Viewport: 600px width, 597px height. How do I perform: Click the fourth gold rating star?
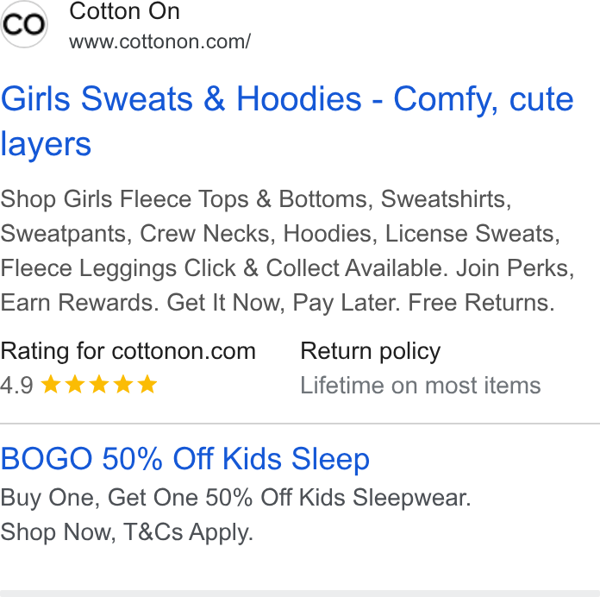click(x=123, y=385)
